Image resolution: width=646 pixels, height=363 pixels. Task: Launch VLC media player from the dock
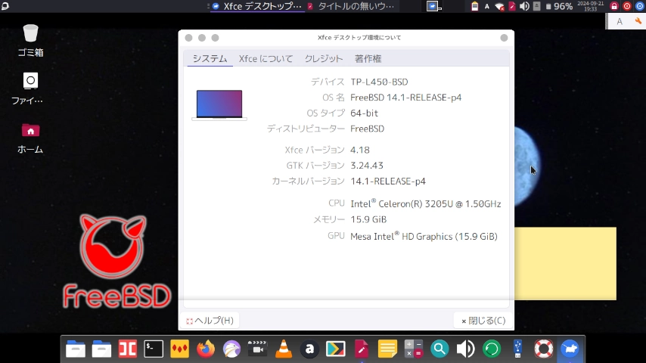pyautogui.click(x=284, y=349)
